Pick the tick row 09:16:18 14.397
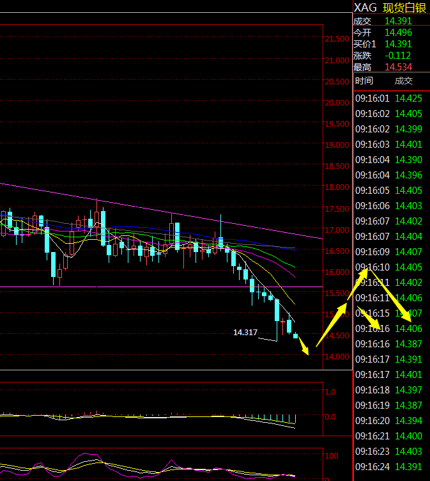Viewport: 430px width, 481px height. coord(388,390)
